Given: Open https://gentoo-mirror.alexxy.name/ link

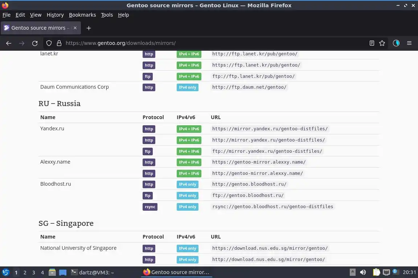Looking at the screenshot, I should pyautogui.click(x=259, y=162).
